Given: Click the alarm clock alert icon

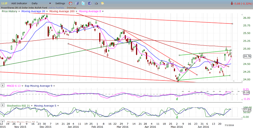Looking at the screenshot, I should click(70, 3).
